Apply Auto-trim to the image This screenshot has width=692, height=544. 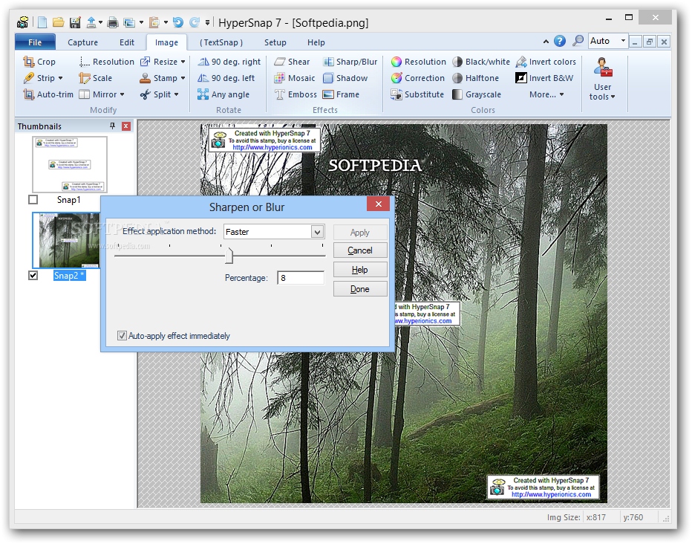[x=48, y=94]
